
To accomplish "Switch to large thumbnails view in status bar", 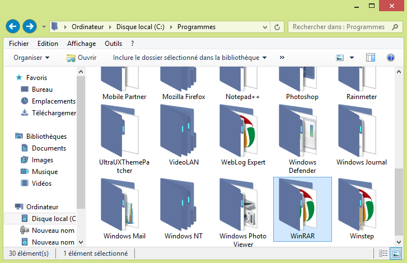I will [x=396, y=253].
